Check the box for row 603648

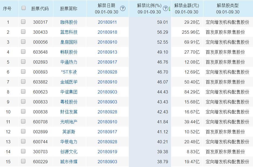click(x=23, y=51)
